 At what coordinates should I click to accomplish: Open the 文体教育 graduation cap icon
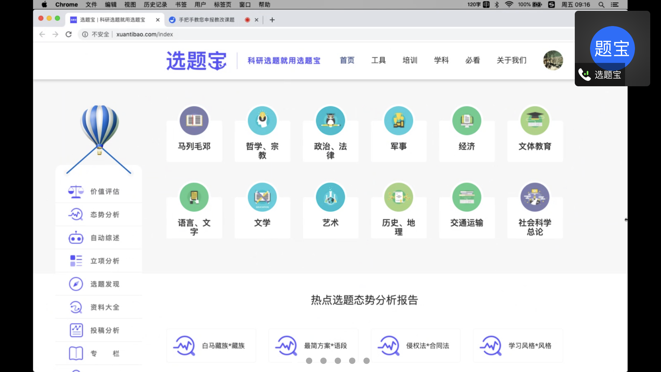(535, 121)
